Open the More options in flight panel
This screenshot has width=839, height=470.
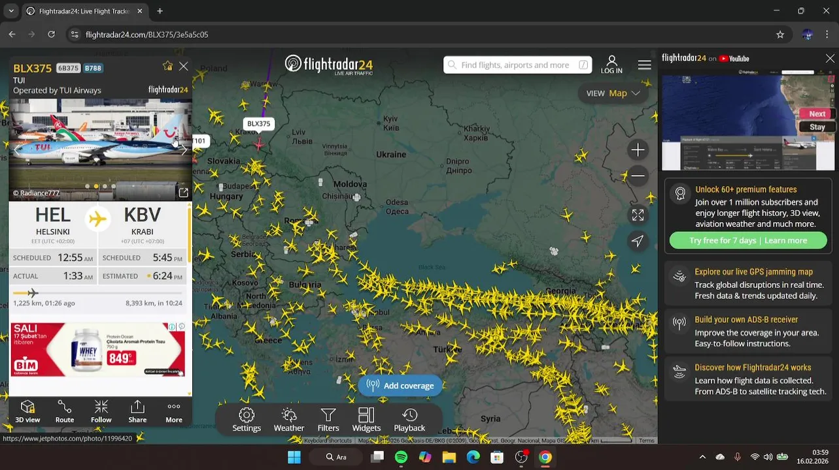pyautogui.click(x=174, y=412)
